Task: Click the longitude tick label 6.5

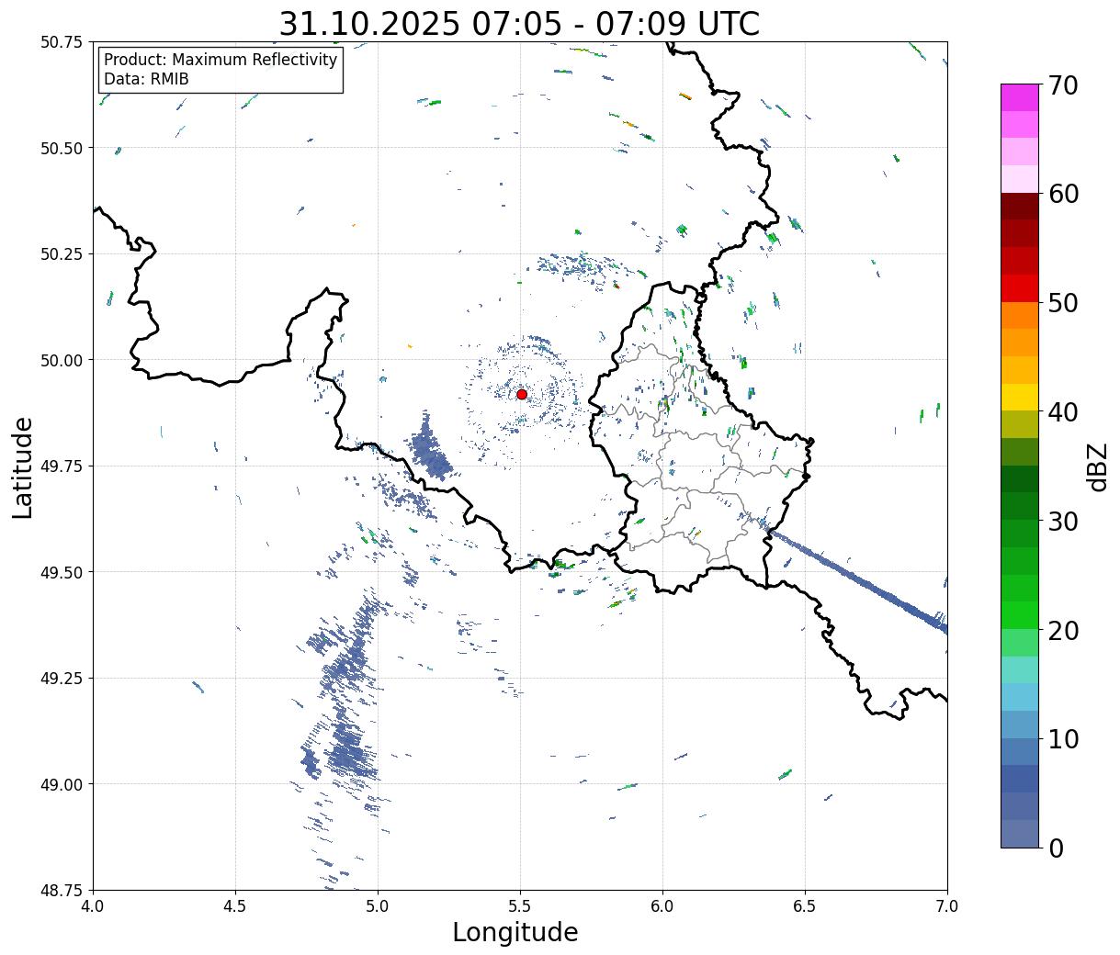Action: click(x=805, y=906)
